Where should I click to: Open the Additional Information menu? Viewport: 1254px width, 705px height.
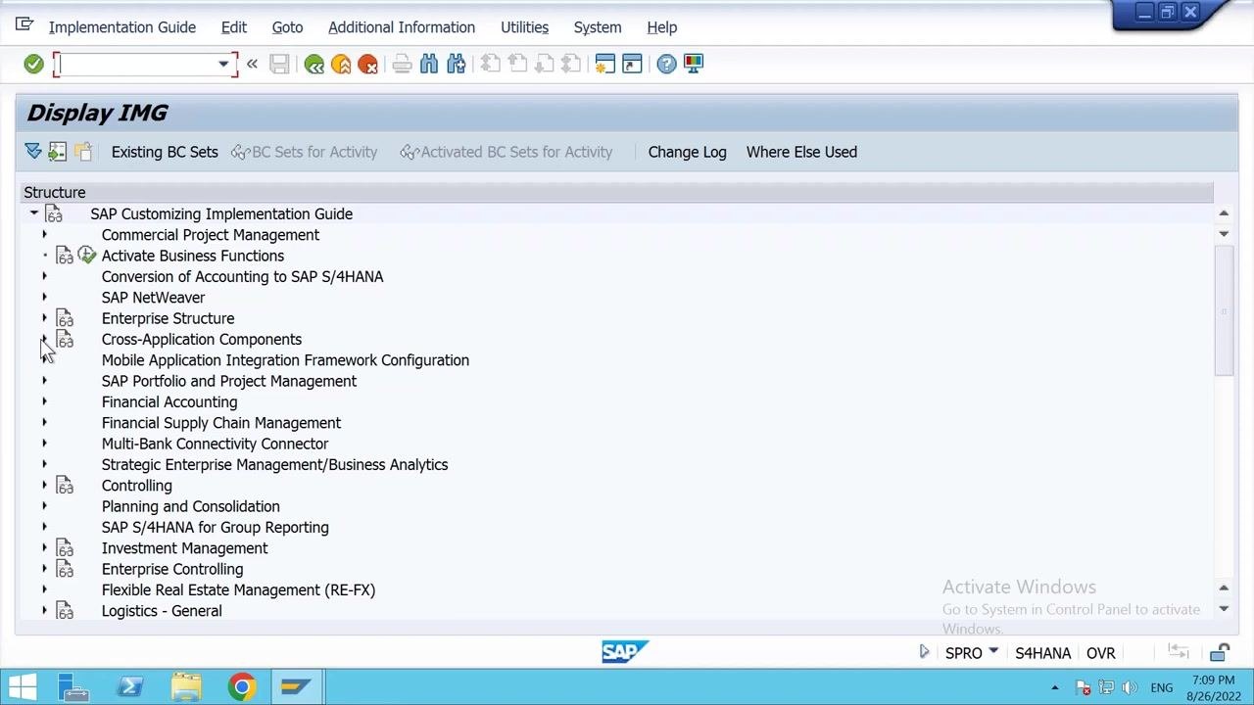coord(402,27)
